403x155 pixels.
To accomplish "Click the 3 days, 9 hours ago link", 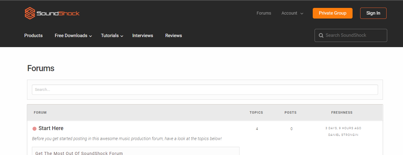I will [x=343, y=128].
